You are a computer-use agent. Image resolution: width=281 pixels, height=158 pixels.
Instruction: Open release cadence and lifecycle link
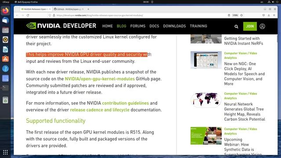(x=100, y=110)
